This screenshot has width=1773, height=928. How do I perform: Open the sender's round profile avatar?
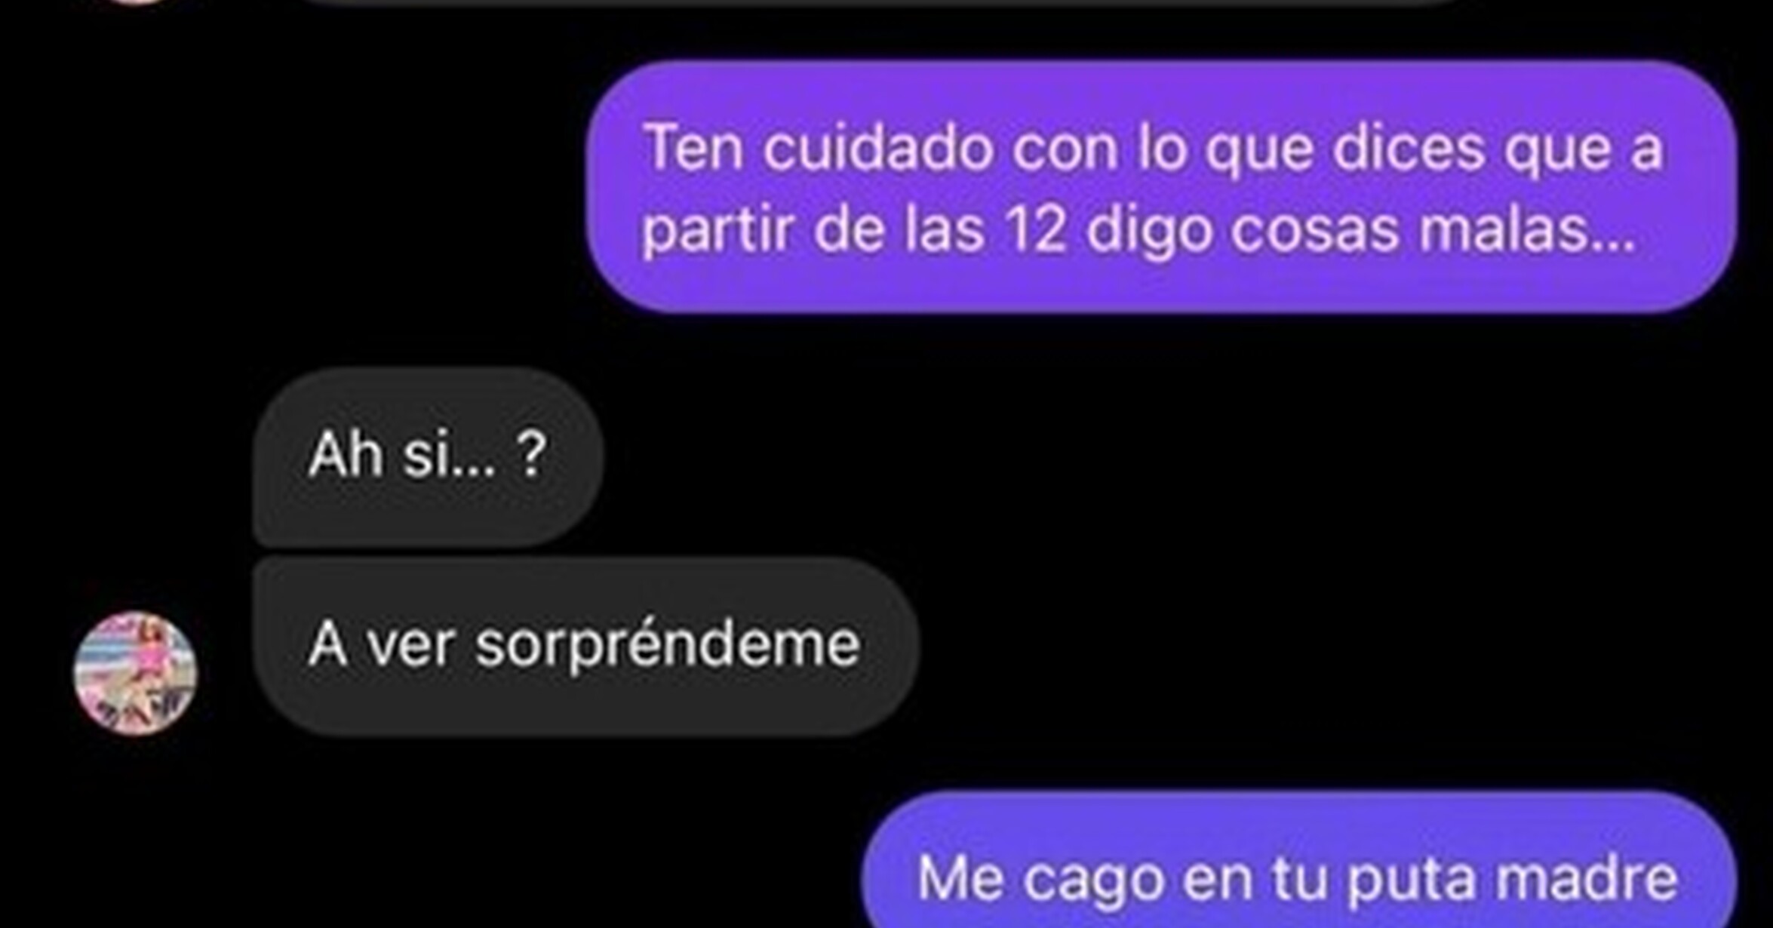click(x=135, y=673)
